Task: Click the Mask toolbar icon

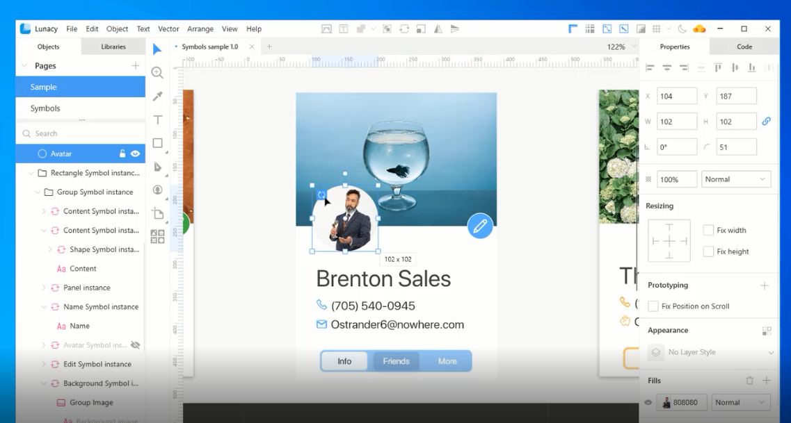Action: (x=387, y=29)
